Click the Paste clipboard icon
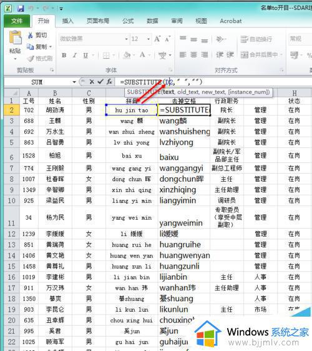312x351 pixels. click(x=15, y=37)
